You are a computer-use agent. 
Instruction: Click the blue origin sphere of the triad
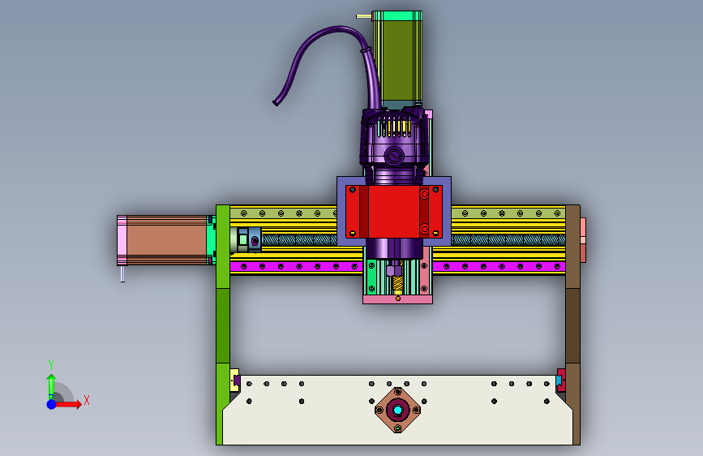tap(52, 404)
